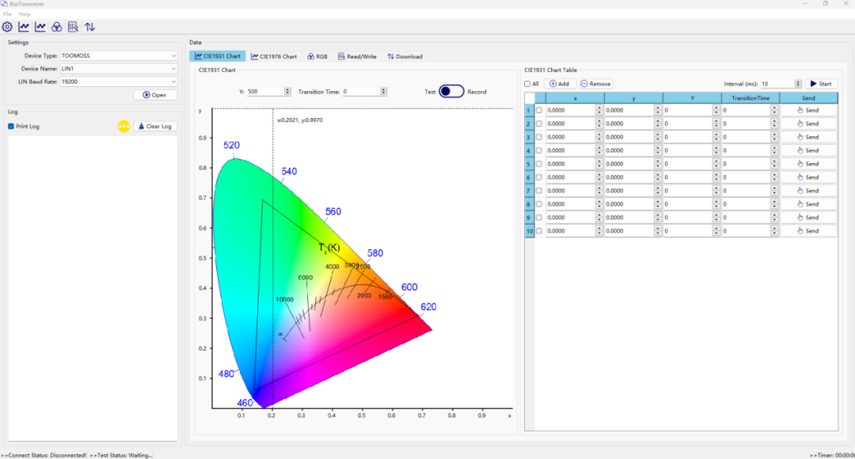This screenshot has height=459, width=855.
Task: Click the Clear Log button
Action: pos(154,127)
